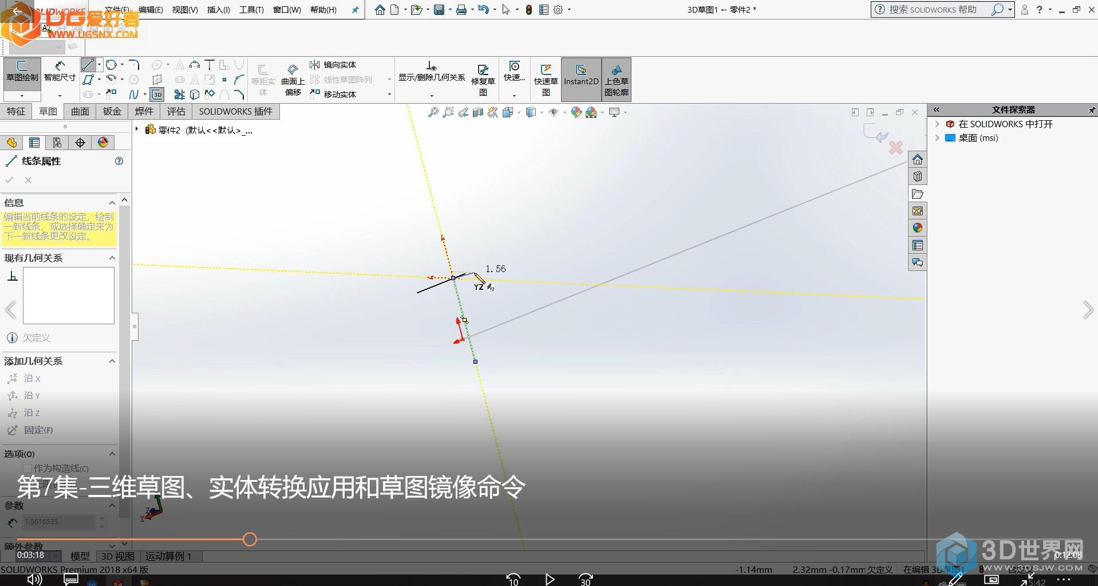Check the 作为构造线 construction line checkbox
This screenshot has height=586, width=1098.
tap(27, 469)
